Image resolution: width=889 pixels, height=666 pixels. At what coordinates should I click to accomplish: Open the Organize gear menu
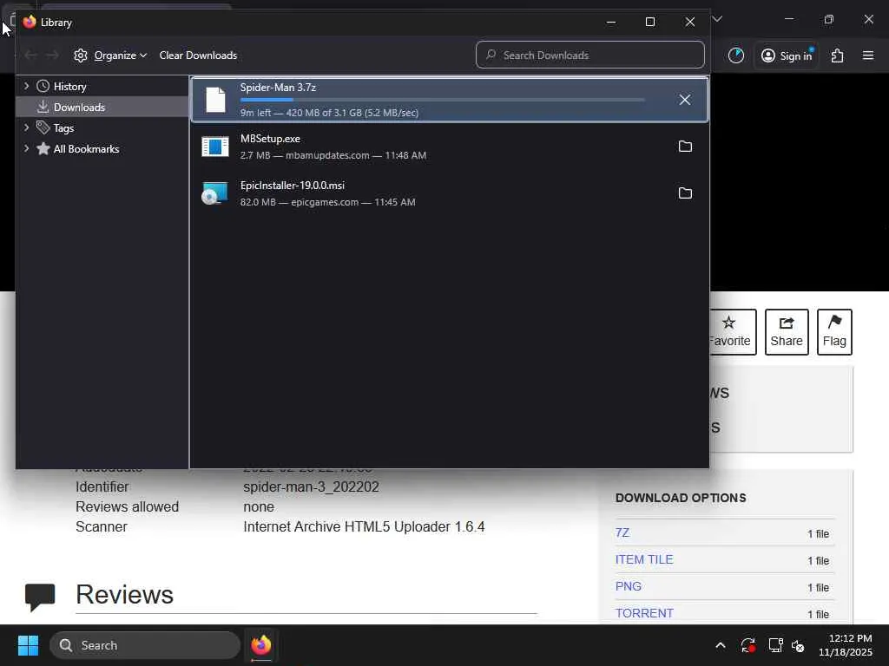pyautogui.click(x=110, y=55)
